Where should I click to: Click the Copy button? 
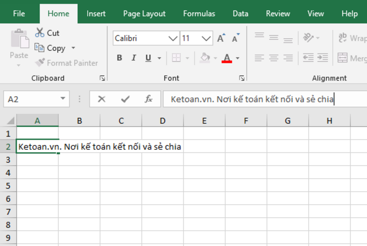(51, 48)
